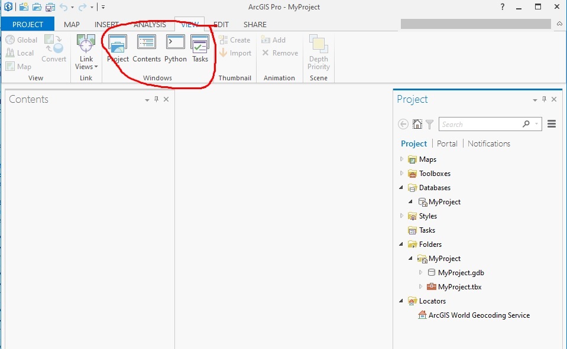The image size is (567, 349).
Task: Open Project pane options dropdown
Action: pos(535,100)
